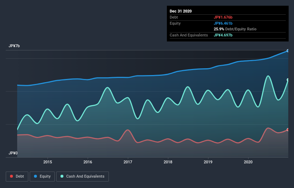Click the blue Equity endpoint marker
The width and height of the screenshot is (294, 188).
(288, 51)
